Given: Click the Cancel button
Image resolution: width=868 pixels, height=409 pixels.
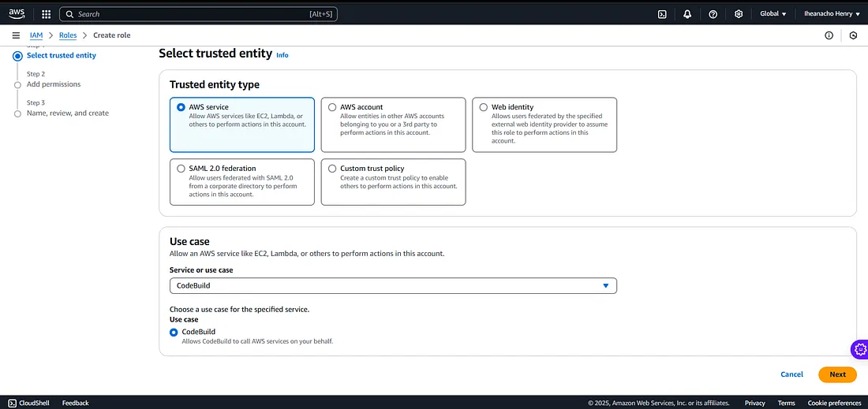Looking at the screenshot, I should (x=791, y=374).
